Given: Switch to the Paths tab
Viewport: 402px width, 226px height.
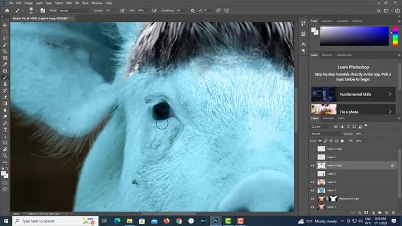Looking at the screenshot, I should coord(341,119).
